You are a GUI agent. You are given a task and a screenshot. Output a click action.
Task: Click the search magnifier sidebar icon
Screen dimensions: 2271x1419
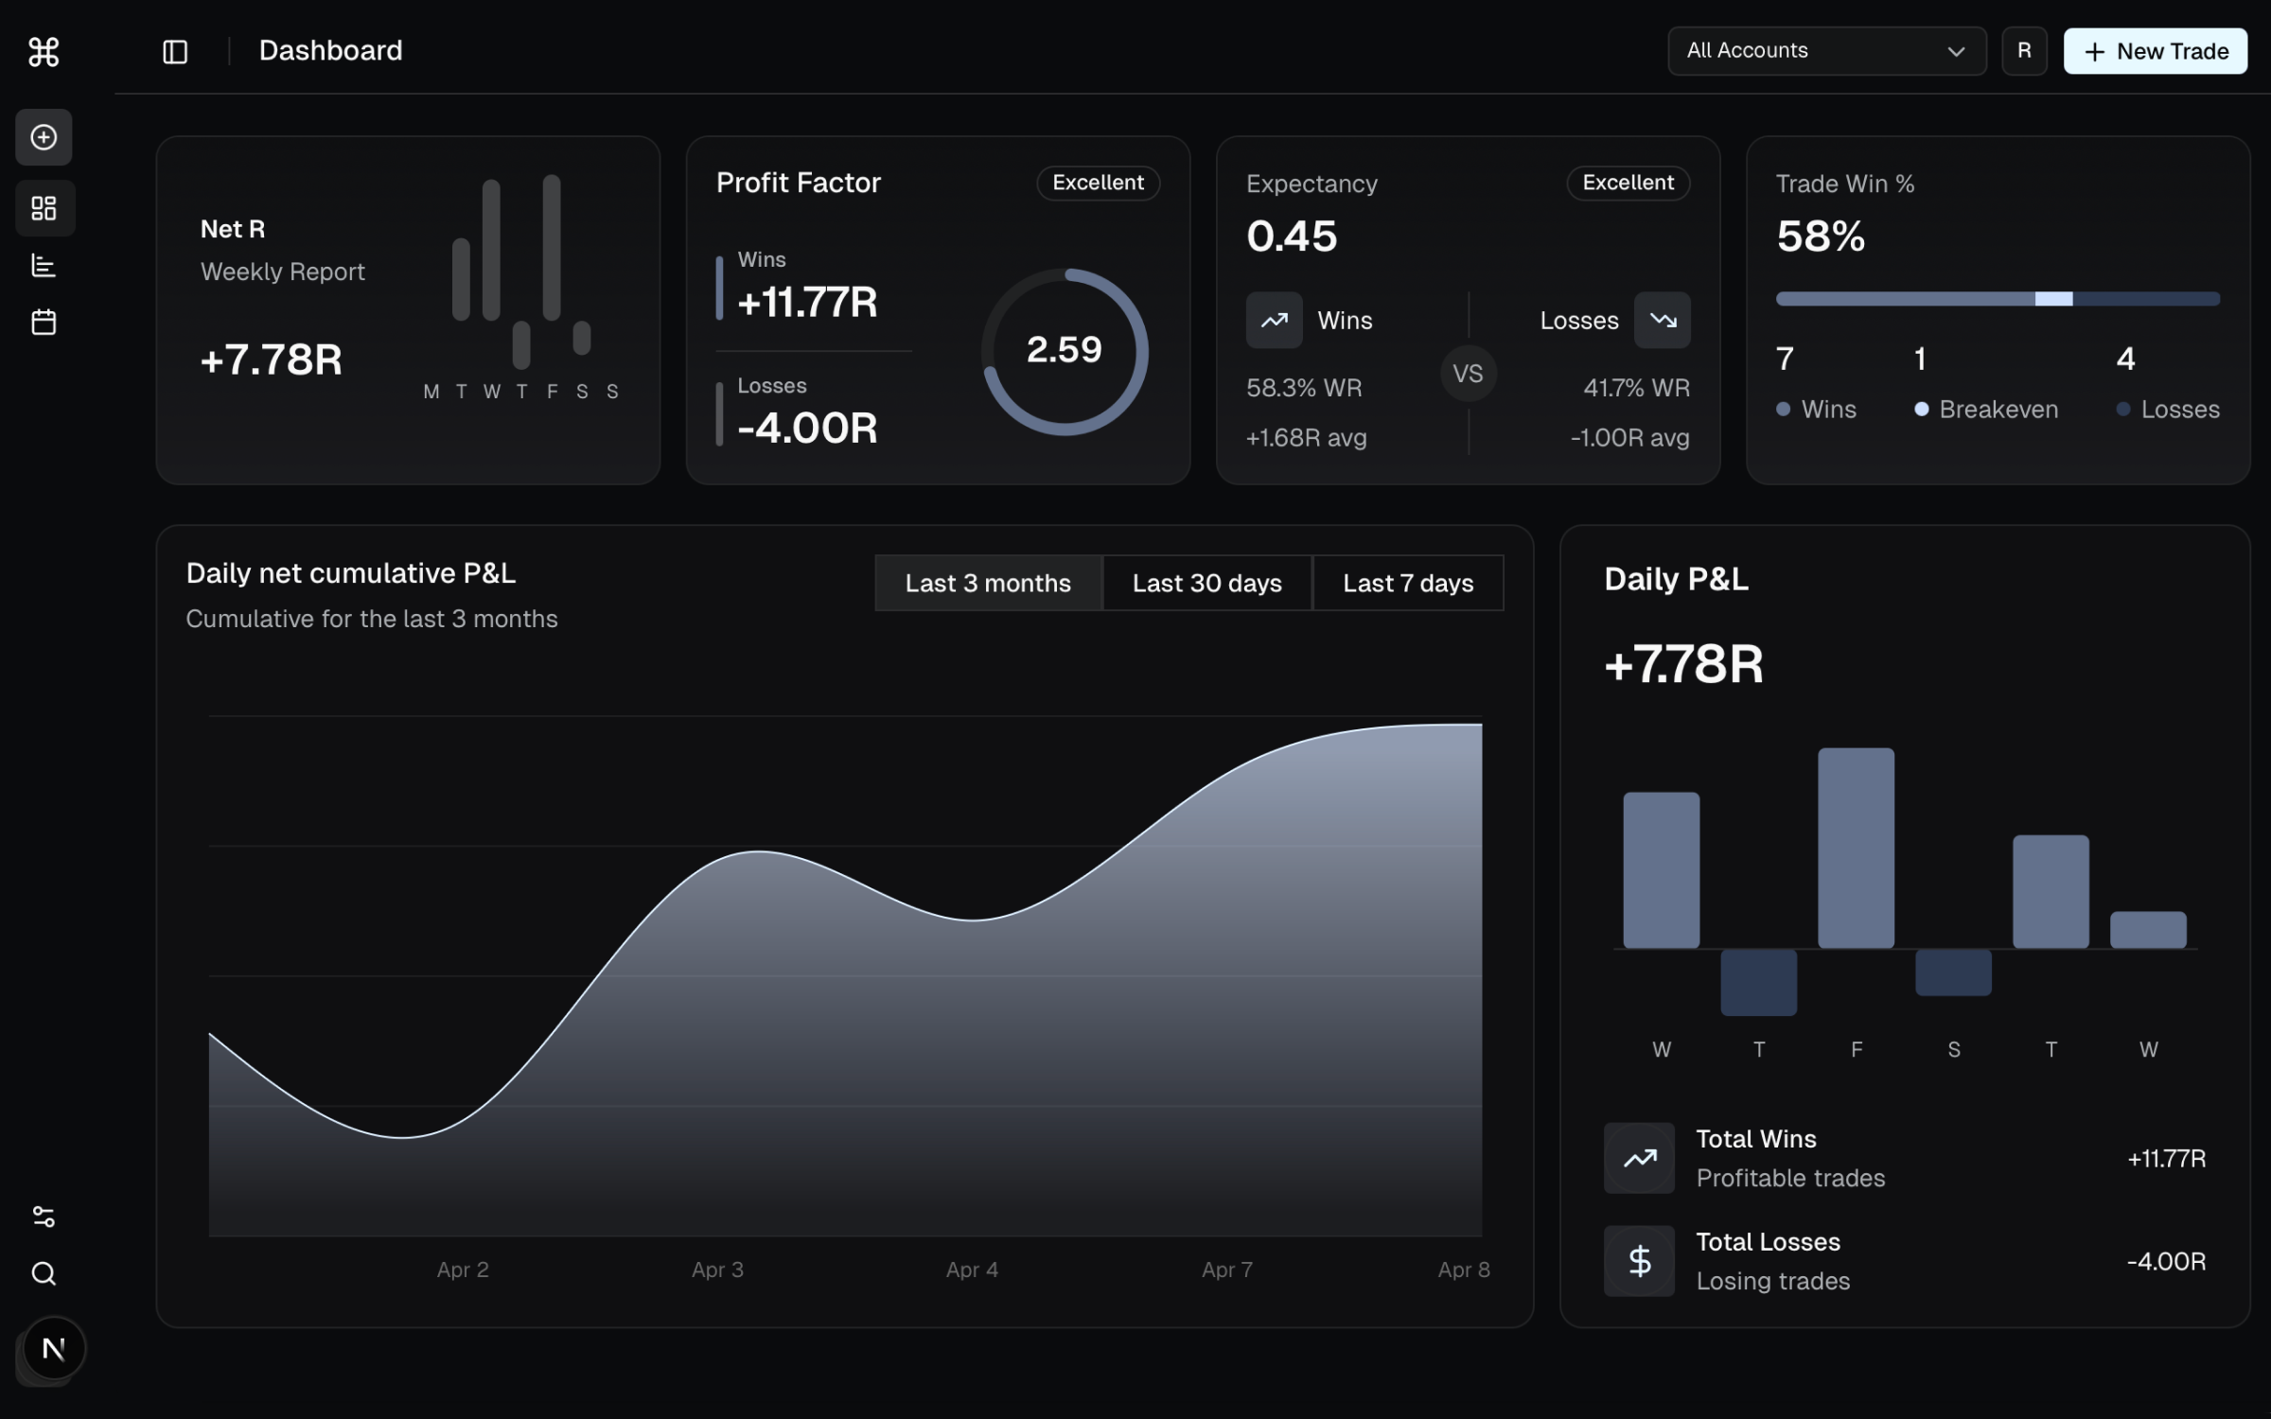click(44, 1274)
